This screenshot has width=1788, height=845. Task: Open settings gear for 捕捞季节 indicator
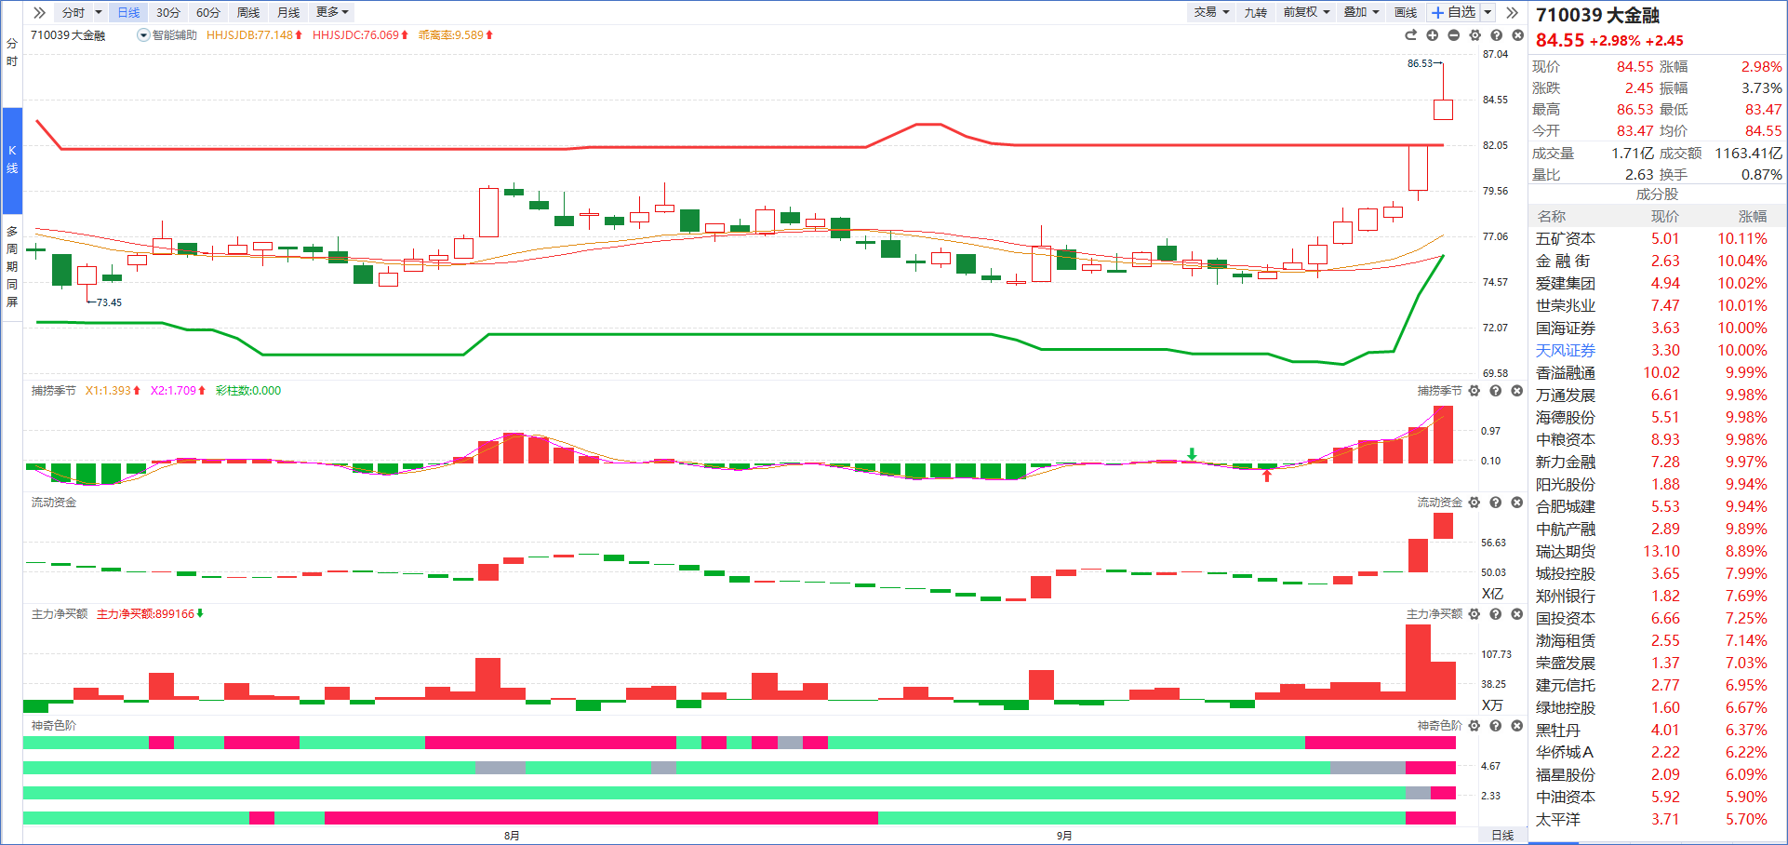click(1474, 391)
